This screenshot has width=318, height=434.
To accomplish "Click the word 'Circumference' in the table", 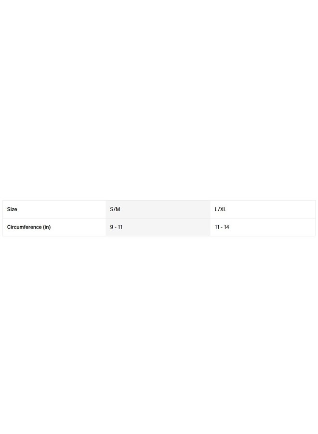I will coord(24,227).
